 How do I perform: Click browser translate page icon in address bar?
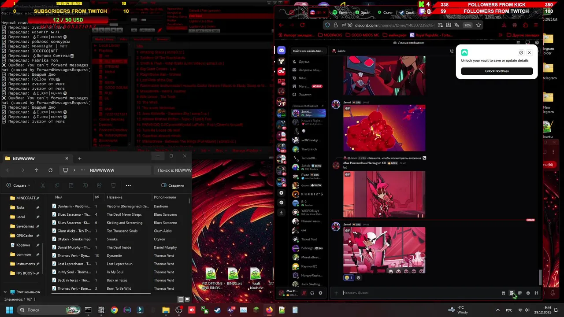pyautogui.click(x=457, y=25)
